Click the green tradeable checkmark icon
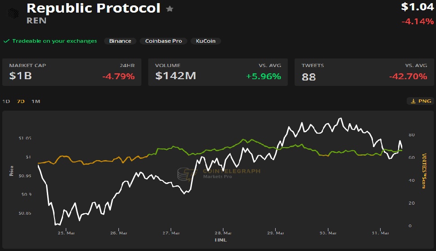 [6, 41]
